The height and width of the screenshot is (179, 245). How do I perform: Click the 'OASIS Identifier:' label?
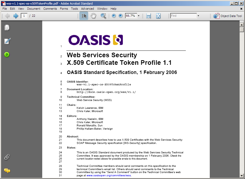[x=78, y=82]
